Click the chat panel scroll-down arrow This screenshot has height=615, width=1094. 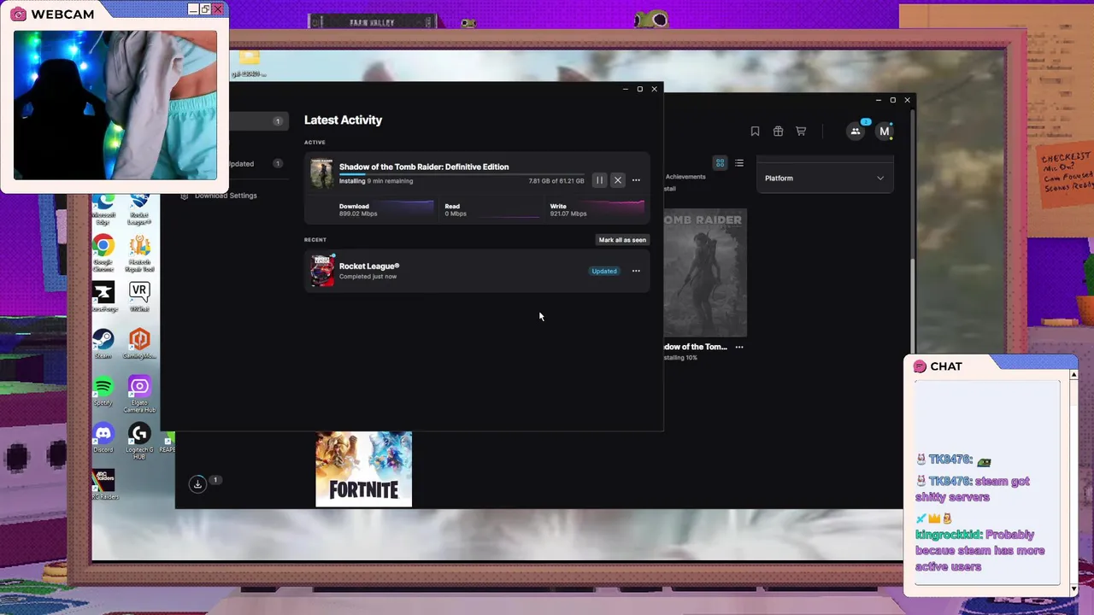(1073, 589)
